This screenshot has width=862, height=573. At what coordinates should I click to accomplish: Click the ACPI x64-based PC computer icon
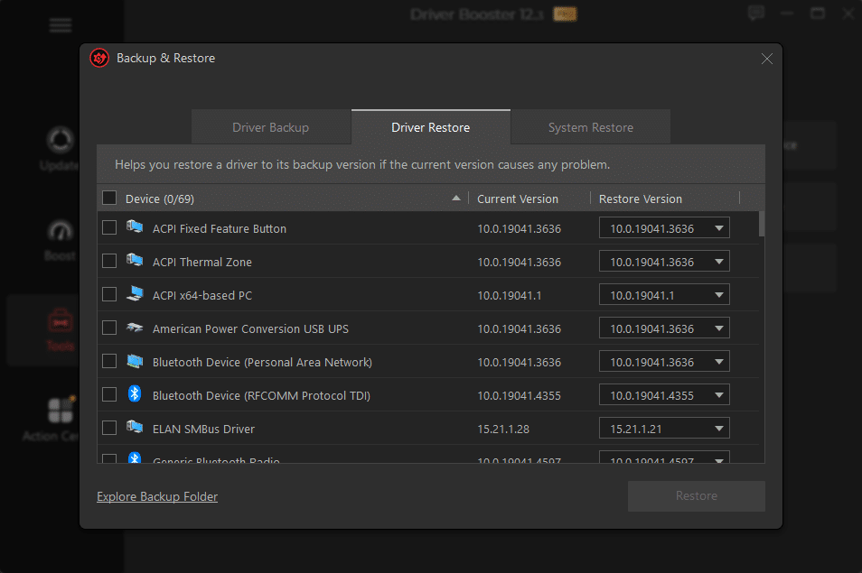pyautogui.click(x=135, y=293)
